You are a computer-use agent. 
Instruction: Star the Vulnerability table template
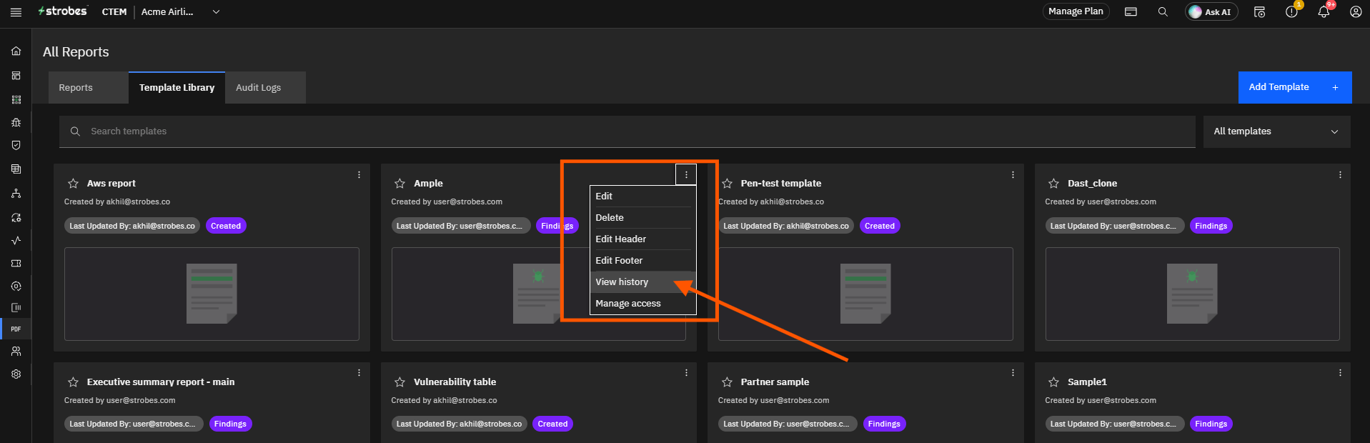coord(399,382)
